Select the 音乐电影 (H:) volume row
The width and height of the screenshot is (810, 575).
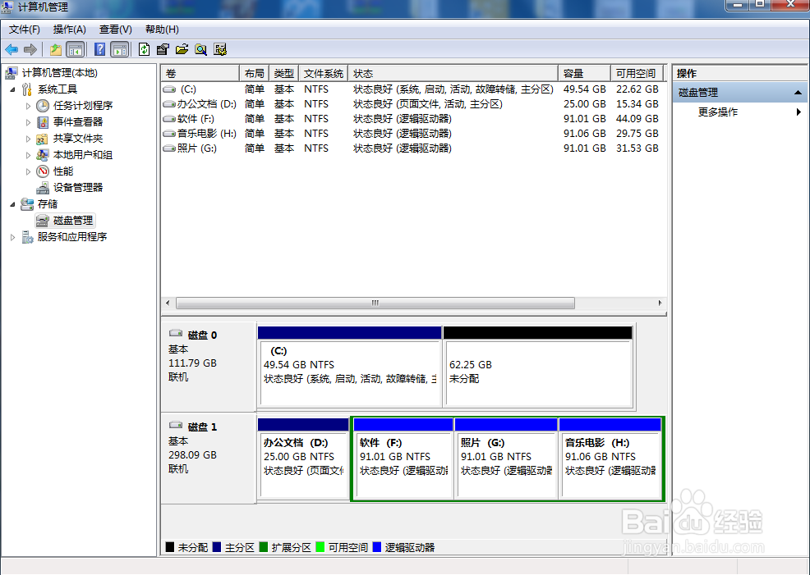(x=411, y=134)
